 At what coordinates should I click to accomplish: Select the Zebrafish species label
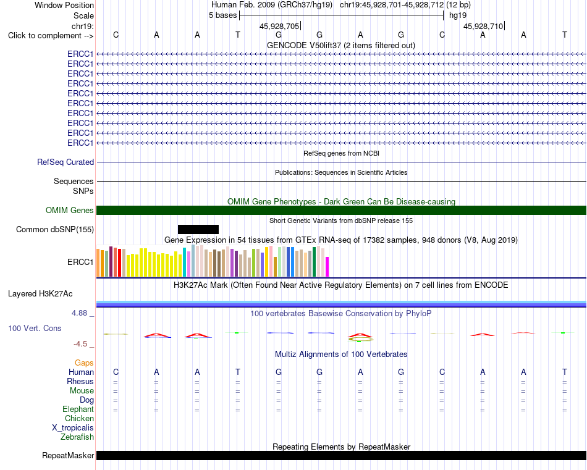point(77,437)
